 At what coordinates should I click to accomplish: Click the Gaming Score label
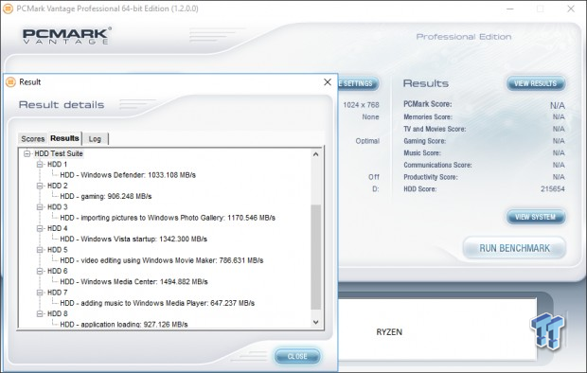(x=424, y=141)
